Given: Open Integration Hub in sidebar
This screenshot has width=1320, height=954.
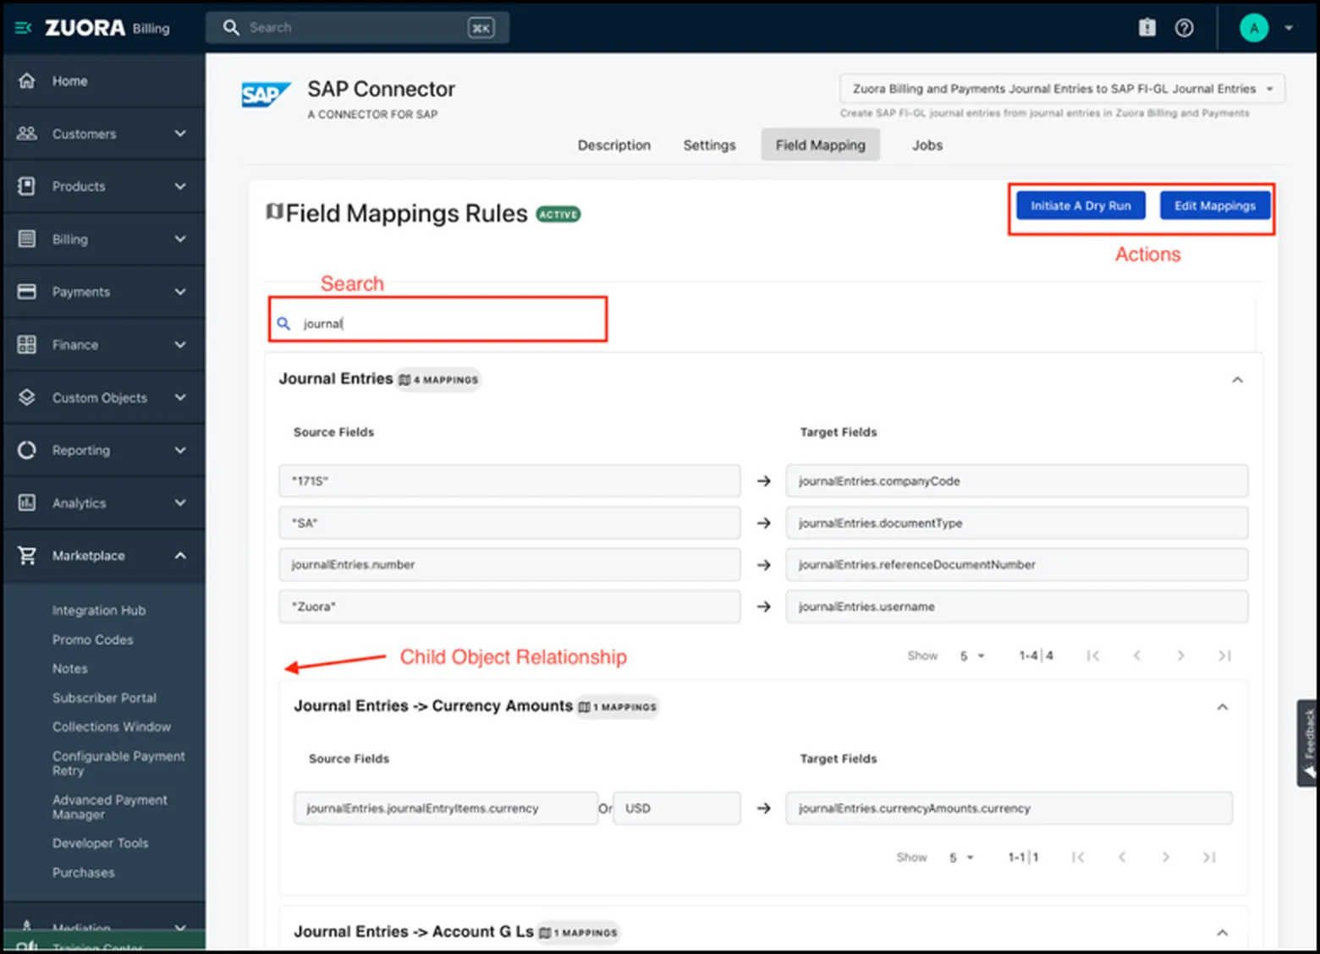Looking at the screenshot, I should tap(99, 610).
